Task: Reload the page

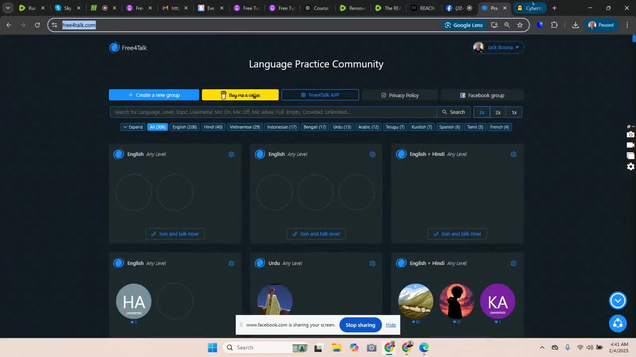Action: pos(37,25)
